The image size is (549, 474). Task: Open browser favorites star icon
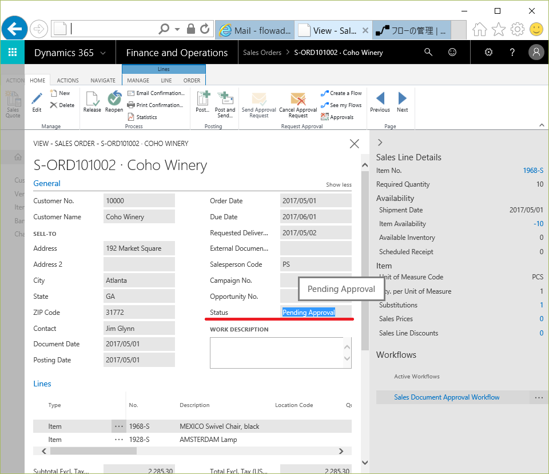coord(499,29)
